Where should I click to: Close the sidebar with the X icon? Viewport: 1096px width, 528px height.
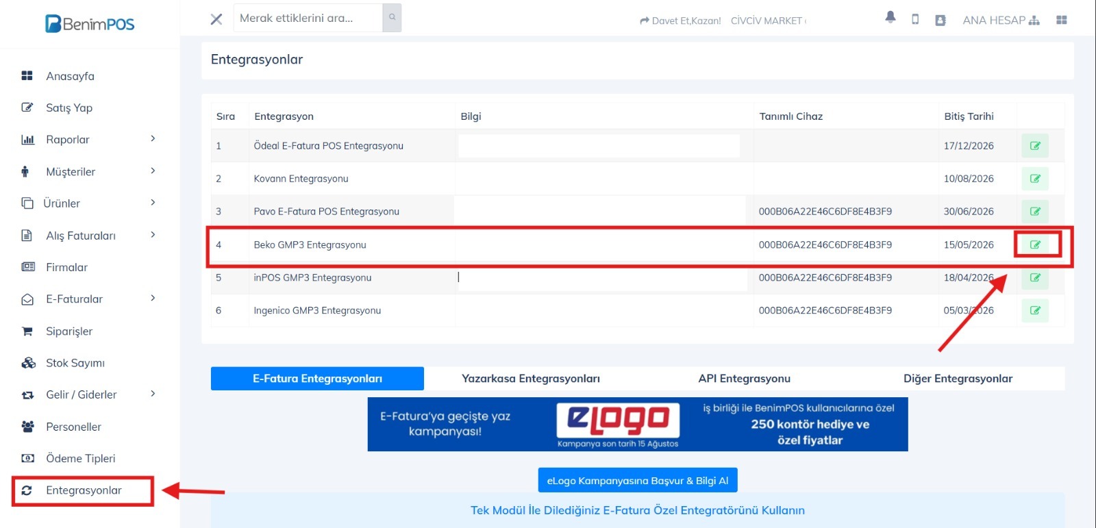point(216,19)
